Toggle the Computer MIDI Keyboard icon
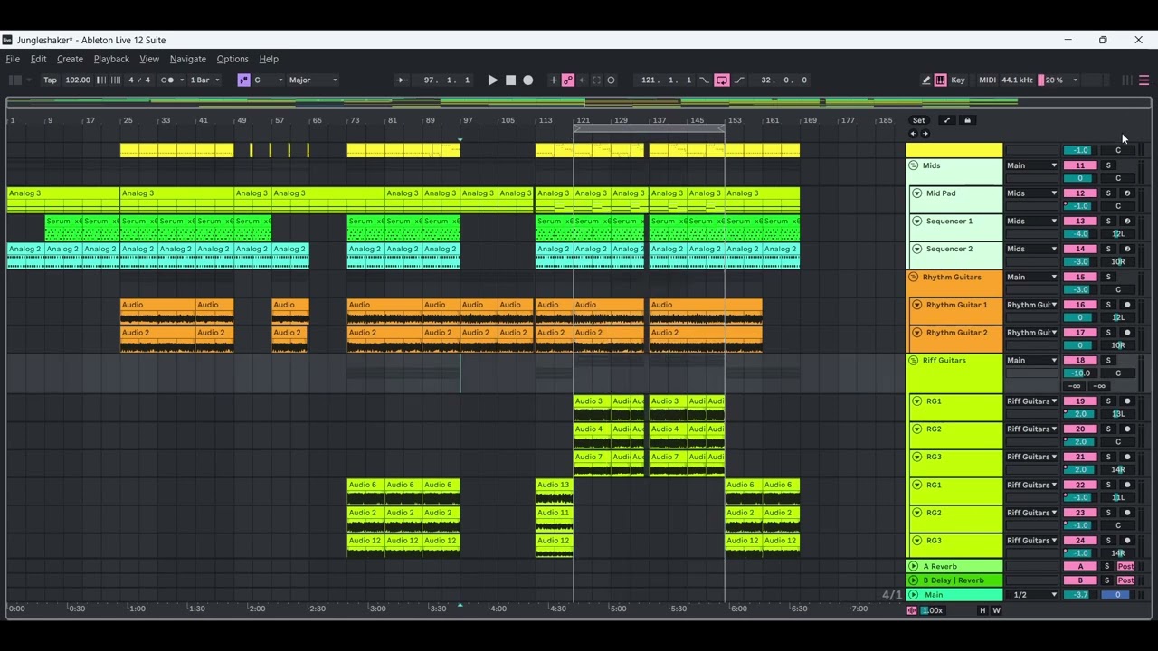 pos(941,80)
